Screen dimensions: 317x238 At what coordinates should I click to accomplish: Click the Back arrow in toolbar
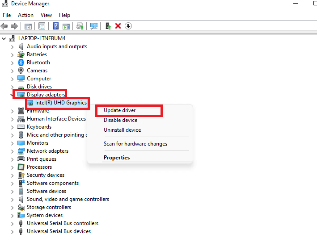click(x=4, y=26)
